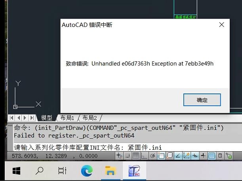Viewport: 242px width, 181px height.
Task: Toggle Selection Cycling status icon
Action: point(229,156)
